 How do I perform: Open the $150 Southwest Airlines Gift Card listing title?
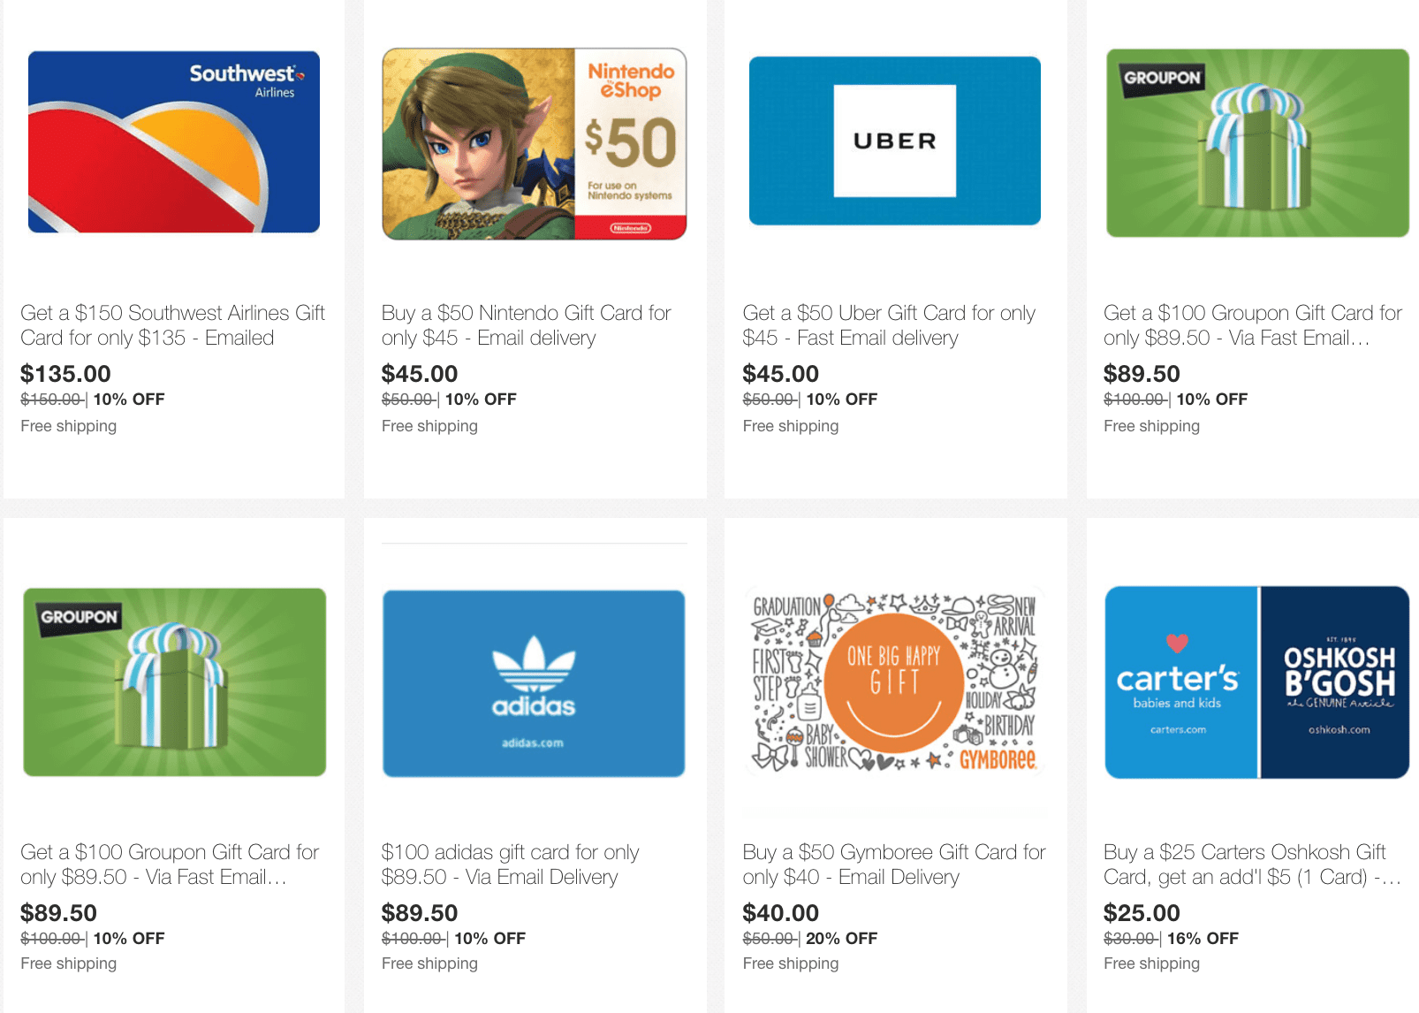[173, 325]
